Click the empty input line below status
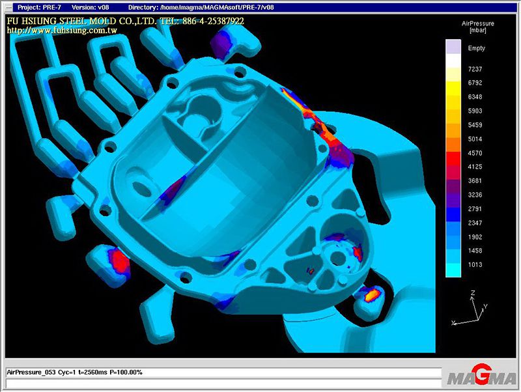The image size is (521, 392). pyautogui.click(x=223, y=384)
